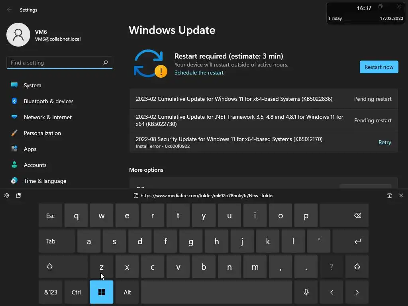Viewport: 408px width, 306px height.
Task: Click Restart now button
Action: (x=379, y=67)
